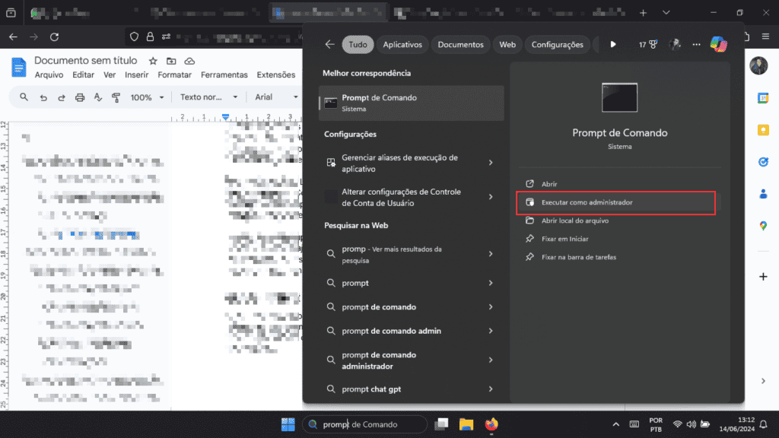Open the Calendar side panel icon
Screen dimensions: 779x438
[763, 98]
